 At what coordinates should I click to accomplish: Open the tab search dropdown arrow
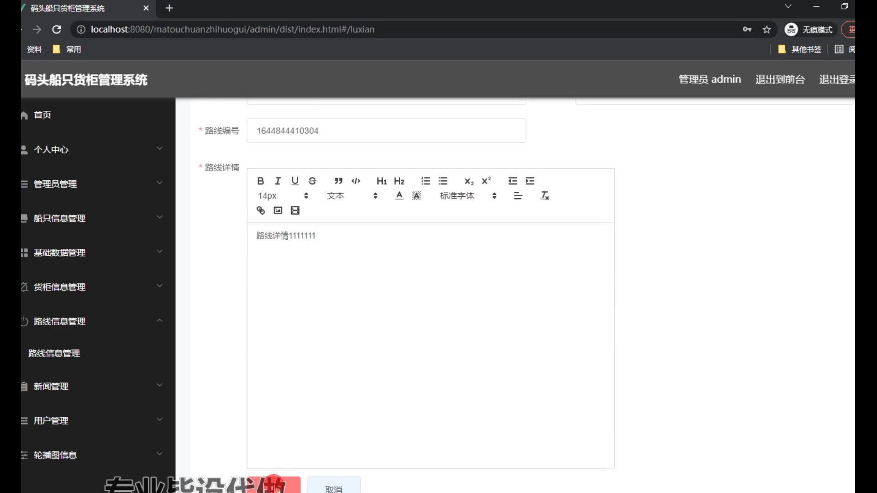coord(788,6)
